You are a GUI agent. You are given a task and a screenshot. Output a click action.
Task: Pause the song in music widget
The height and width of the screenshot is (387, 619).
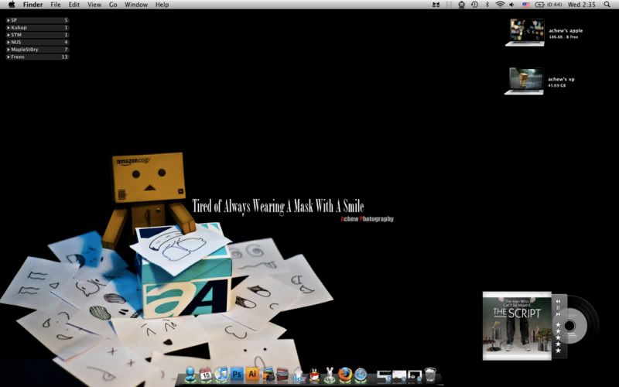[558, 307]
